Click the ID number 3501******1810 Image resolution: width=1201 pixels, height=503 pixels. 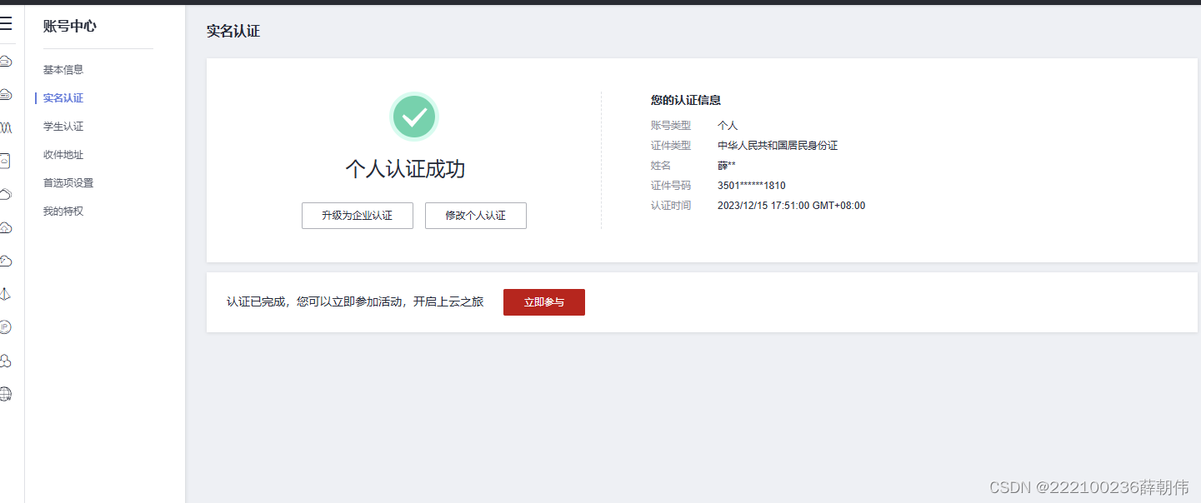tap(752, 186)
